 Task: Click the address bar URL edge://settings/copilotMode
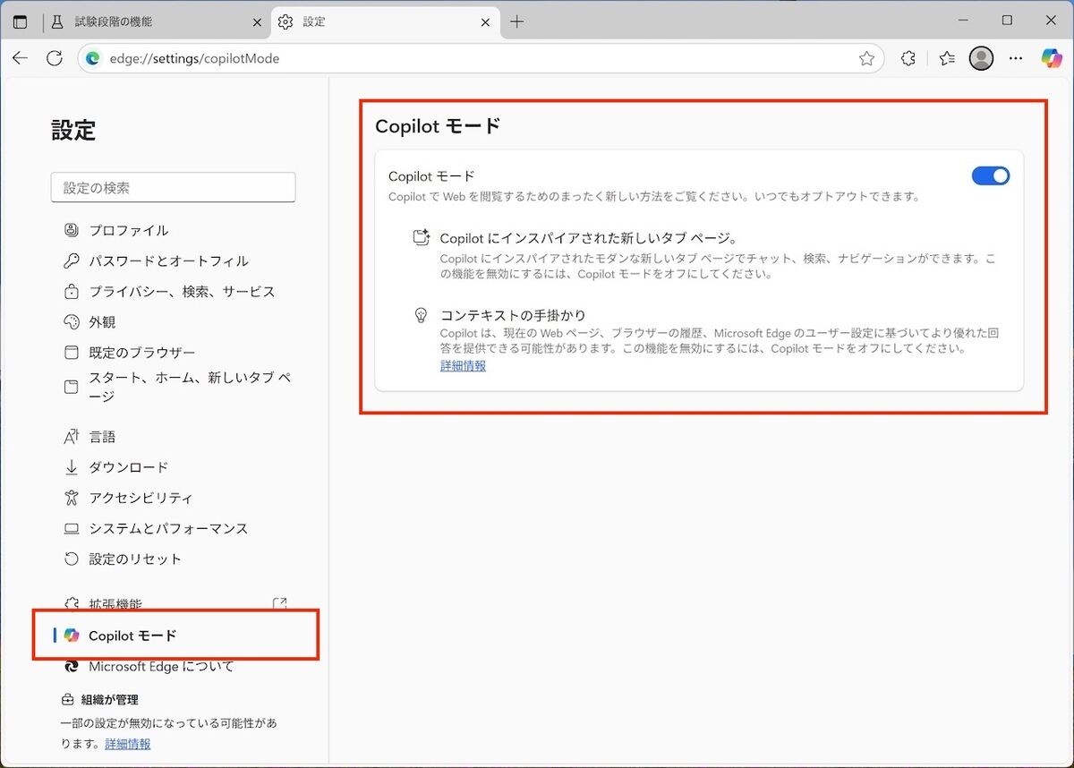(x=194, y=58)
